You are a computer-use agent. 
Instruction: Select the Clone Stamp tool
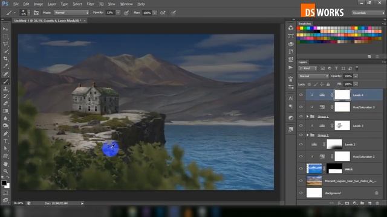5,89
